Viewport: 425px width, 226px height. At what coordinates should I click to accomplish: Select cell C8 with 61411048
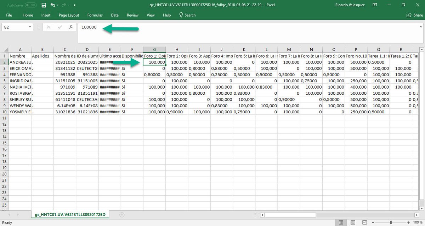pos(65,100)
